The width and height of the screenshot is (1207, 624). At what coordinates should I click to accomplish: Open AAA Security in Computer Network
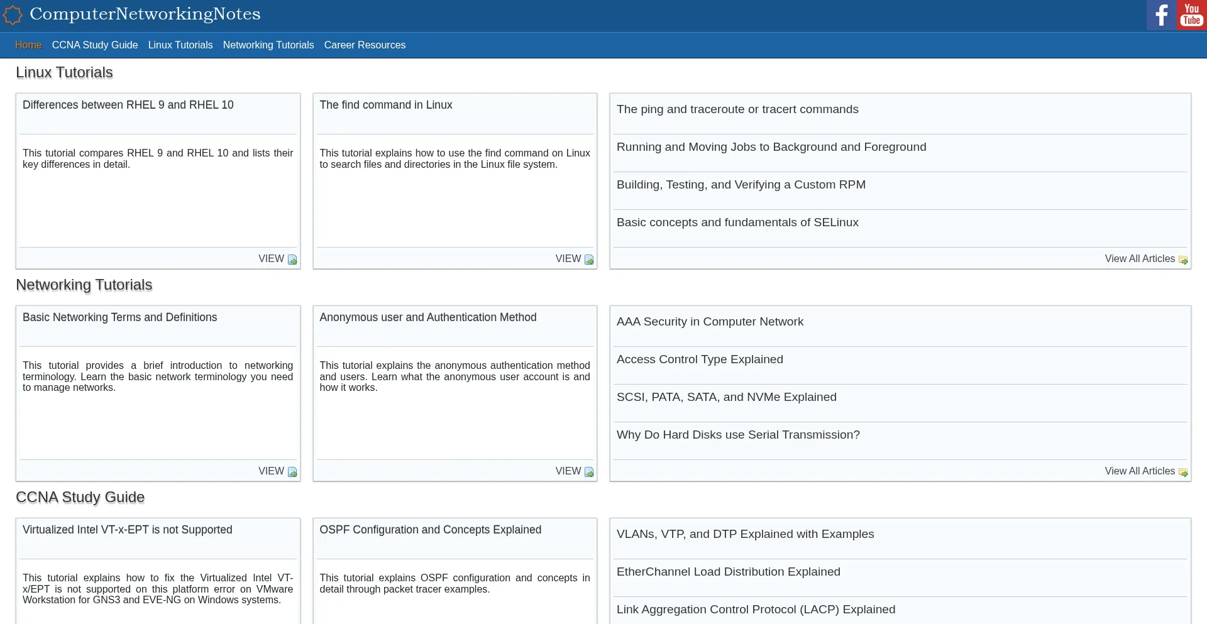click(710, 322)
